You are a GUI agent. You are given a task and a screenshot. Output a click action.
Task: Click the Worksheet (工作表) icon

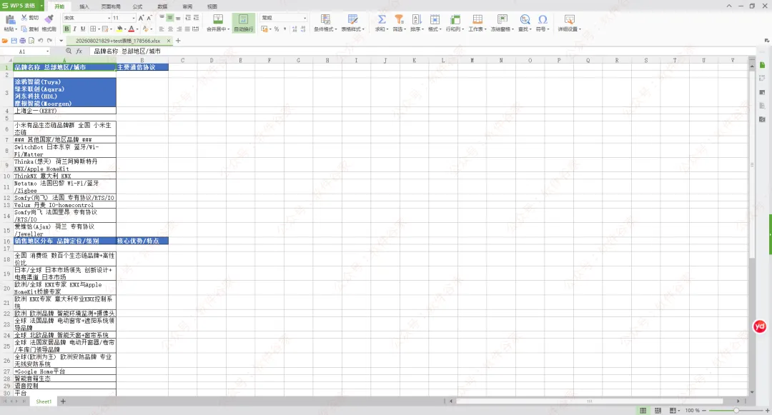(477, 19)
